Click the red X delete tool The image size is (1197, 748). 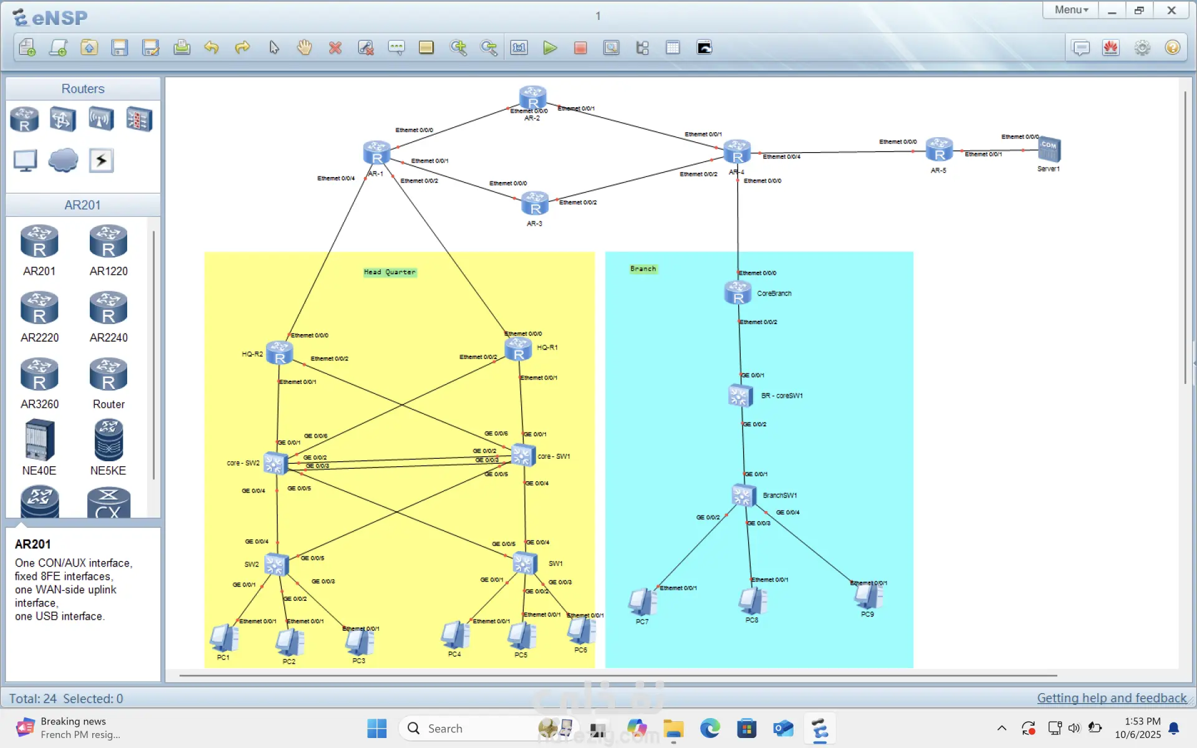[335, 48]
